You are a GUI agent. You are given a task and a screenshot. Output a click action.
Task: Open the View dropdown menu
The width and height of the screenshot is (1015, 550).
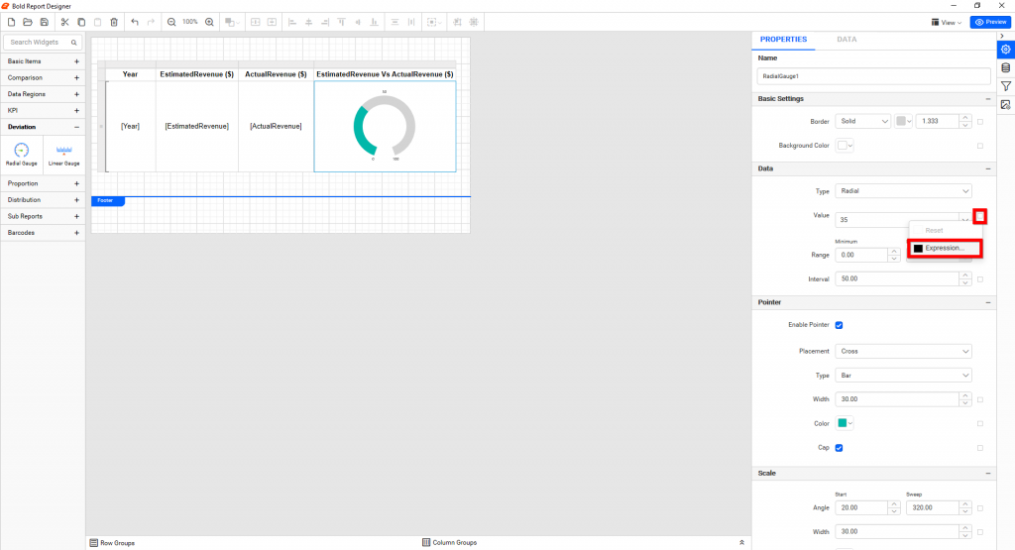tap(947, 22)
